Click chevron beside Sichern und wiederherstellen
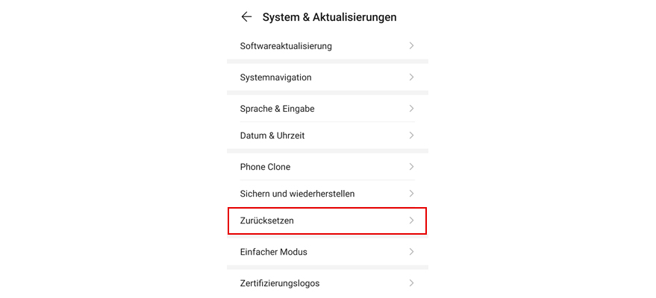 (411, 194)
